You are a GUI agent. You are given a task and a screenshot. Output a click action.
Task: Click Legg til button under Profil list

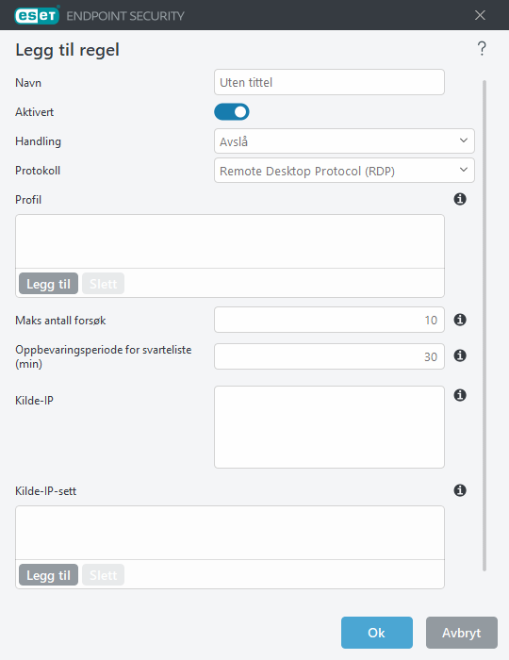tap(48, 284)
